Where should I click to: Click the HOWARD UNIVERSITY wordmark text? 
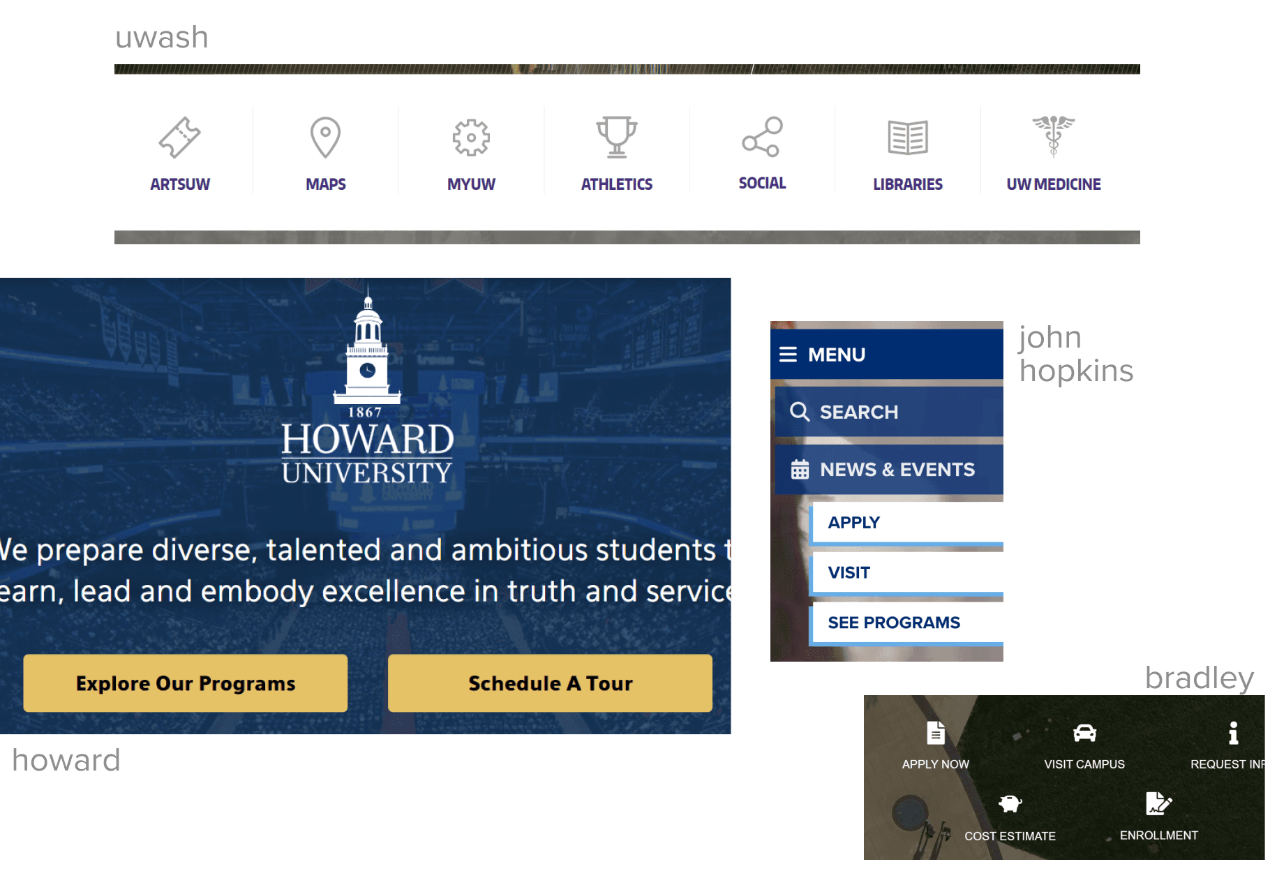[368, 453]
